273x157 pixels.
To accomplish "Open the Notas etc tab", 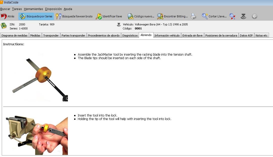I will tap(261, 35).
